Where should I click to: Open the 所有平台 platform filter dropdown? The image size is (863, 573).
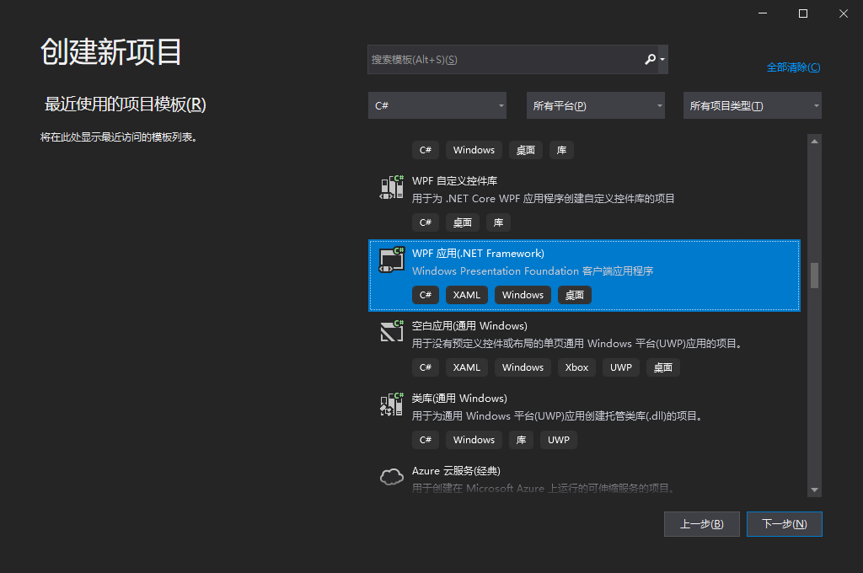tap(596, 105)
